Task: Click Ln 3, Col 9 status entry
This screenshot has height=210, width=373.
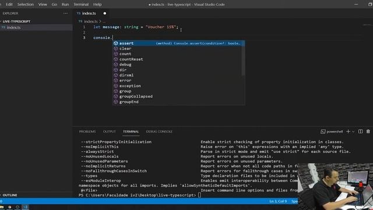Action: pos(278,201)
